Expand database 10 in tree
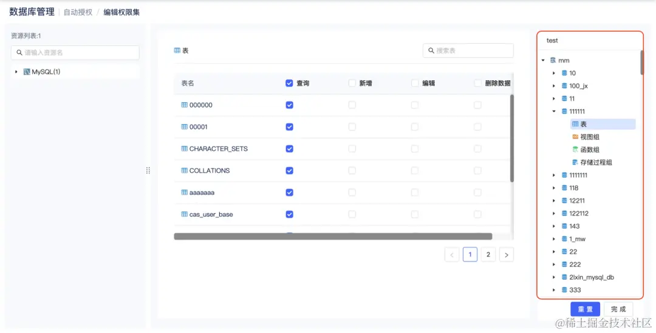 (554, 73)
